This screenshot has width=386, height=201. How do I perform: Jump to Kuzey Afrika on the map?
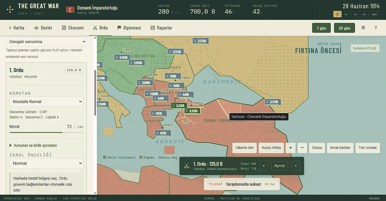click(x=271, y=148)
